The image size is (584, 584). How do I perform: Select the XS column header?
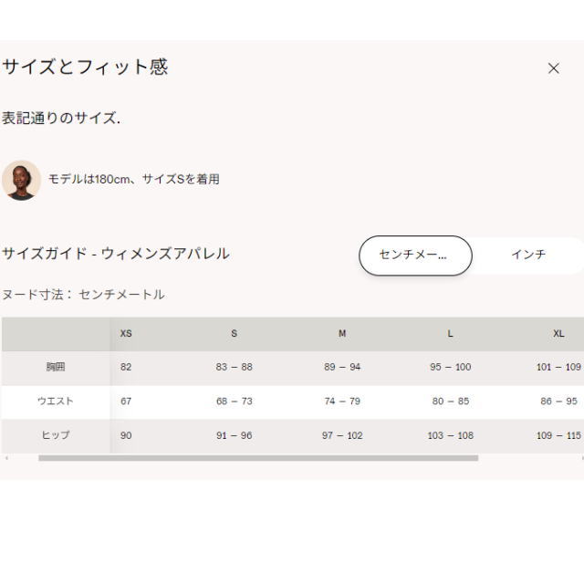[126, 334]
